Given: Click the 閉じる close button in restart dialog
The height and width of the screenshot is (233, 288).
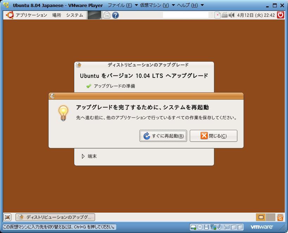Looking at the screenshot, I should click(213, 136).
